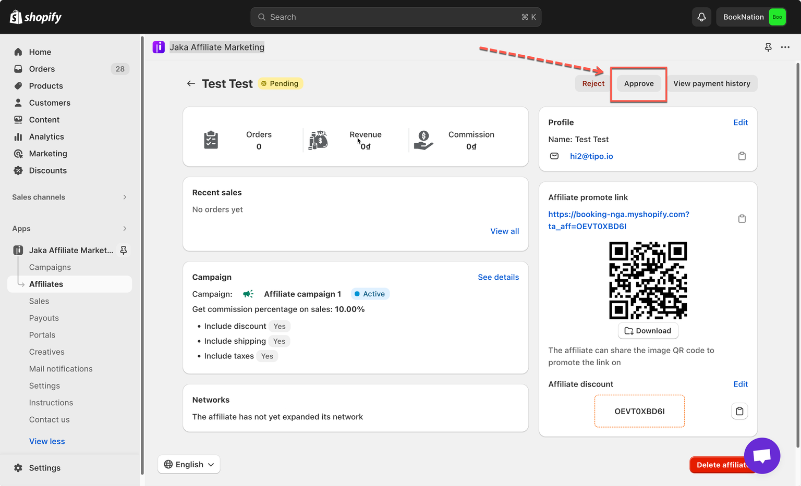The image size is (801, 486).
Task: Click the back arrow beside Test Test
Action: coord(191,83)
